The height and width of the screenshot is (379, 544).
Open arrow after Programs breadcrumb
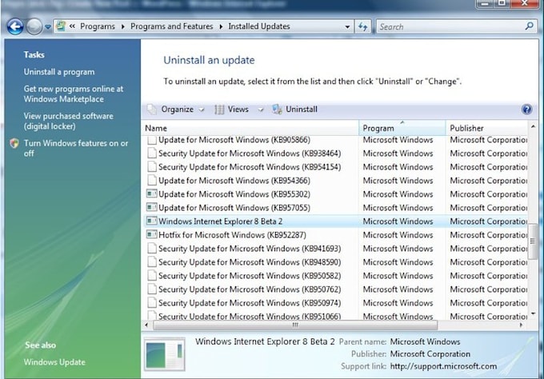click(123, 26)
